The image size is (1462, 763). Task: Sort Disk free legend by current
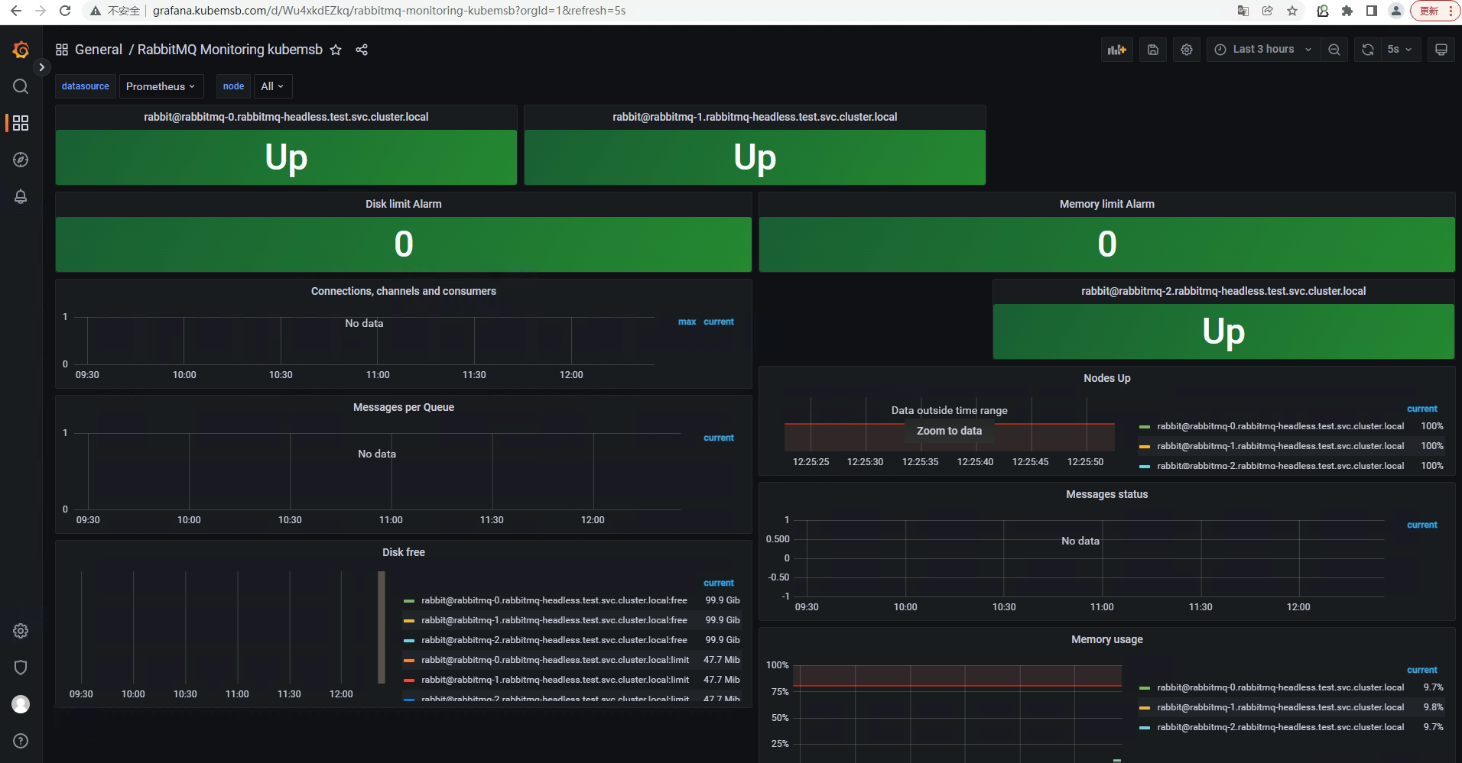tap(719, 583)
